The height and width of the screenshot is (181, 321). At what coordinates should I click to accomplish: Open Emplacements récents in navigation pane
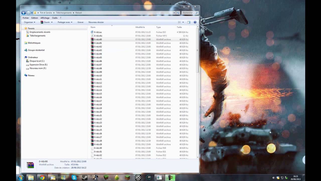(40, 32)
